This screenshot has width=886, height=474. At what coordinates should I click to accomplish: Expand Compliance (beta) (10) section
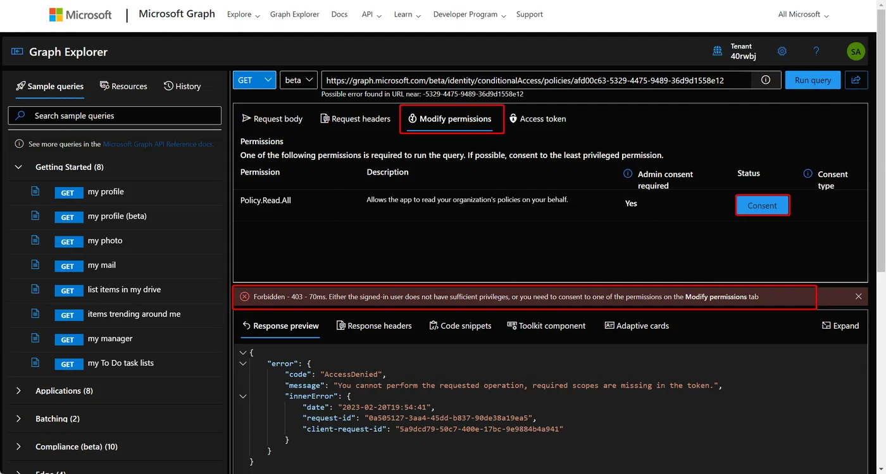click(x=18, y=446)
